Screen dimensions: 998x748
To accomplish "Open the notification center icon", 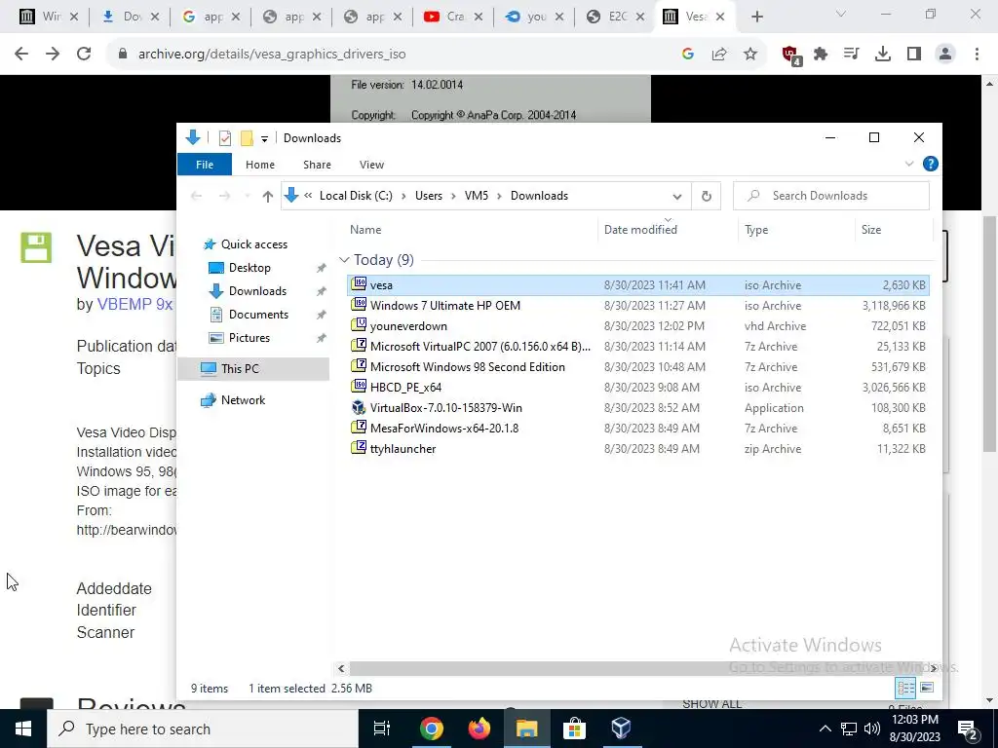I will click(967, 729).
